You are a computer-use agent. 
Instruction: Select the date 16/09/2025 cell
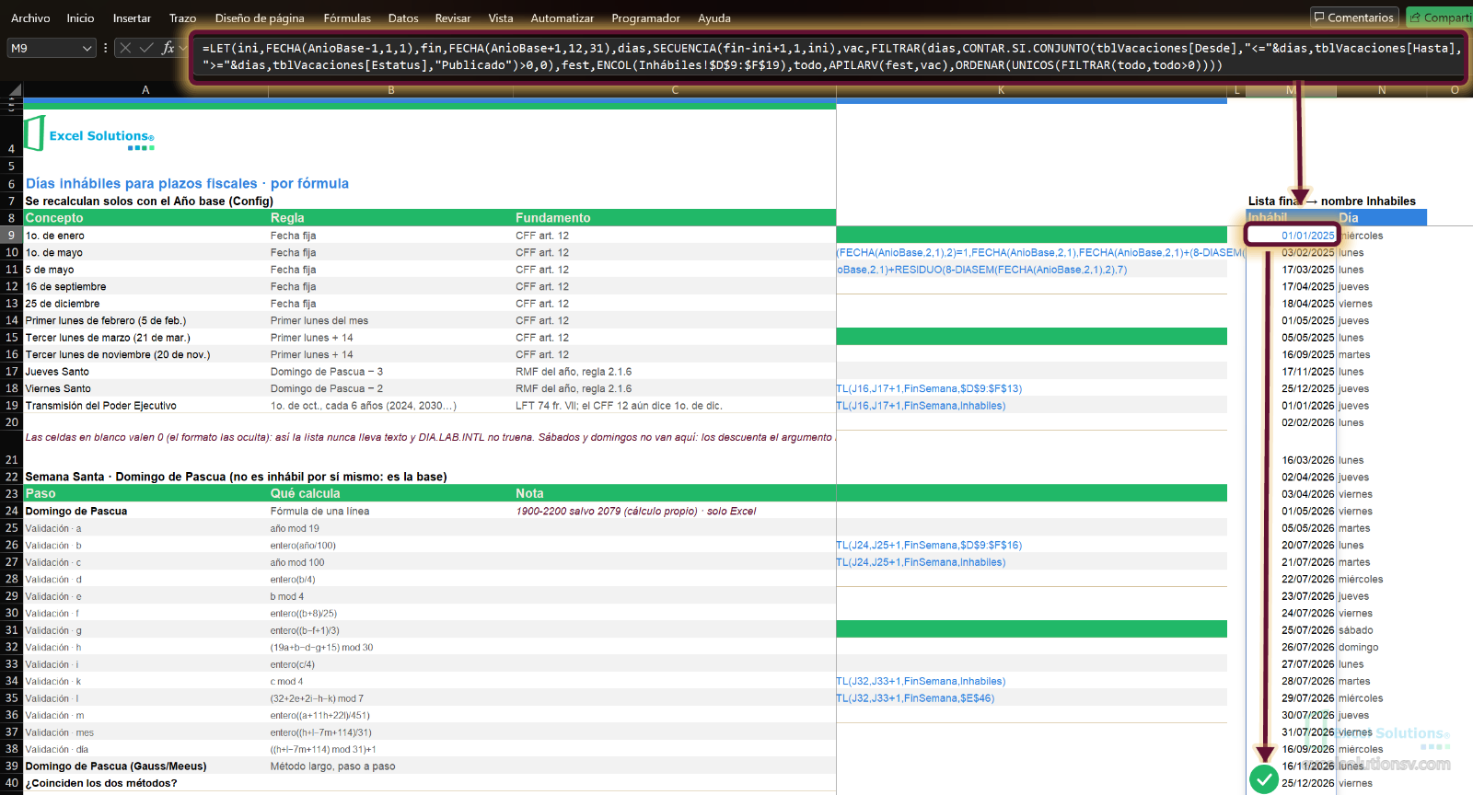click(1292, 354)
